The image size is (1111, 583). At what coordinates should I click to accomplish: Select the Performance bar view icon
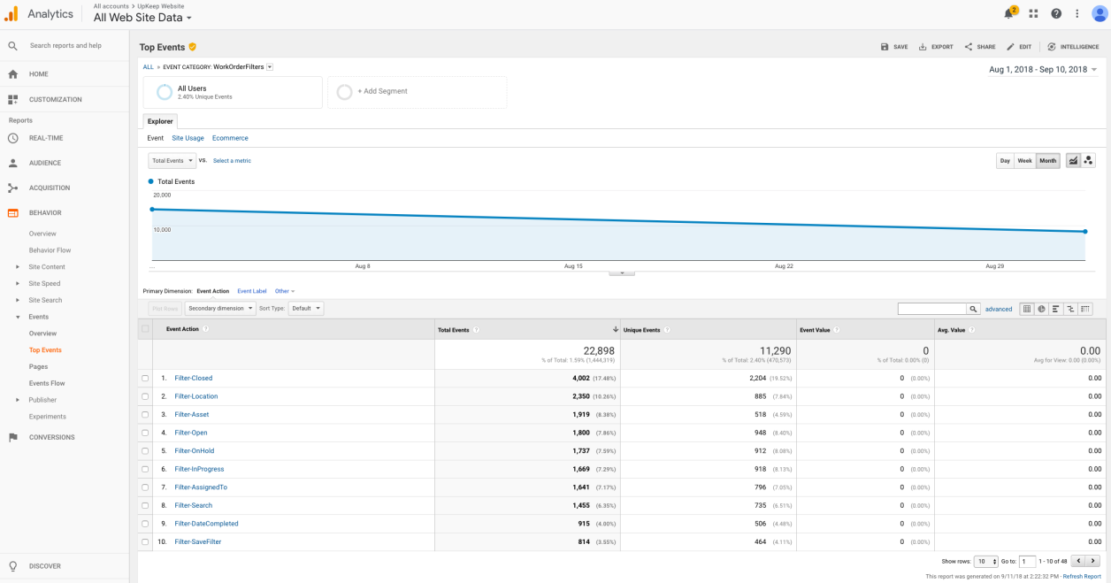1056,309
